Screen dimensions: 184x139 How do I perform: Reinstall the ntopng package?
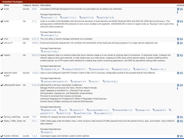click(181, 55)
